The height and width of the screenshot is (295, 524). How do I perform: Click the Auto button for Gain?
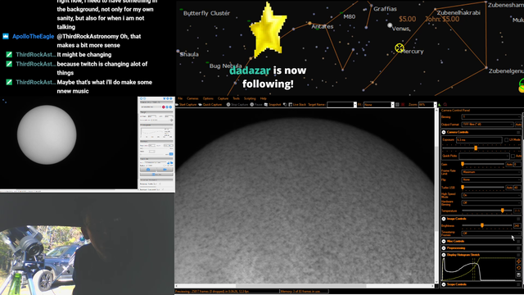[x=509, y=164]
